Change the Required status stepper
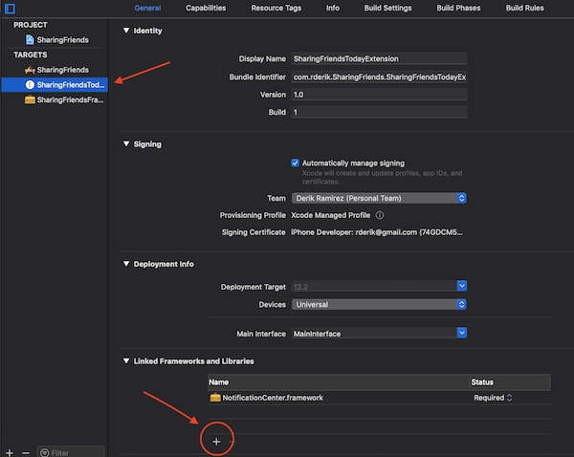Image resolution: width=574 pixels, height=457 pixels. 509,398
